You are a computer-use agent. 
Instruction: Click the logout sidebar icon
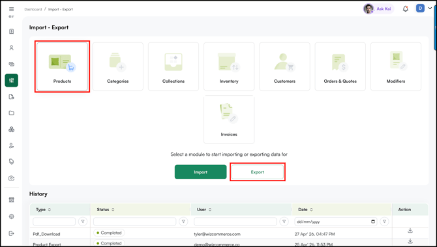[12, 233]
